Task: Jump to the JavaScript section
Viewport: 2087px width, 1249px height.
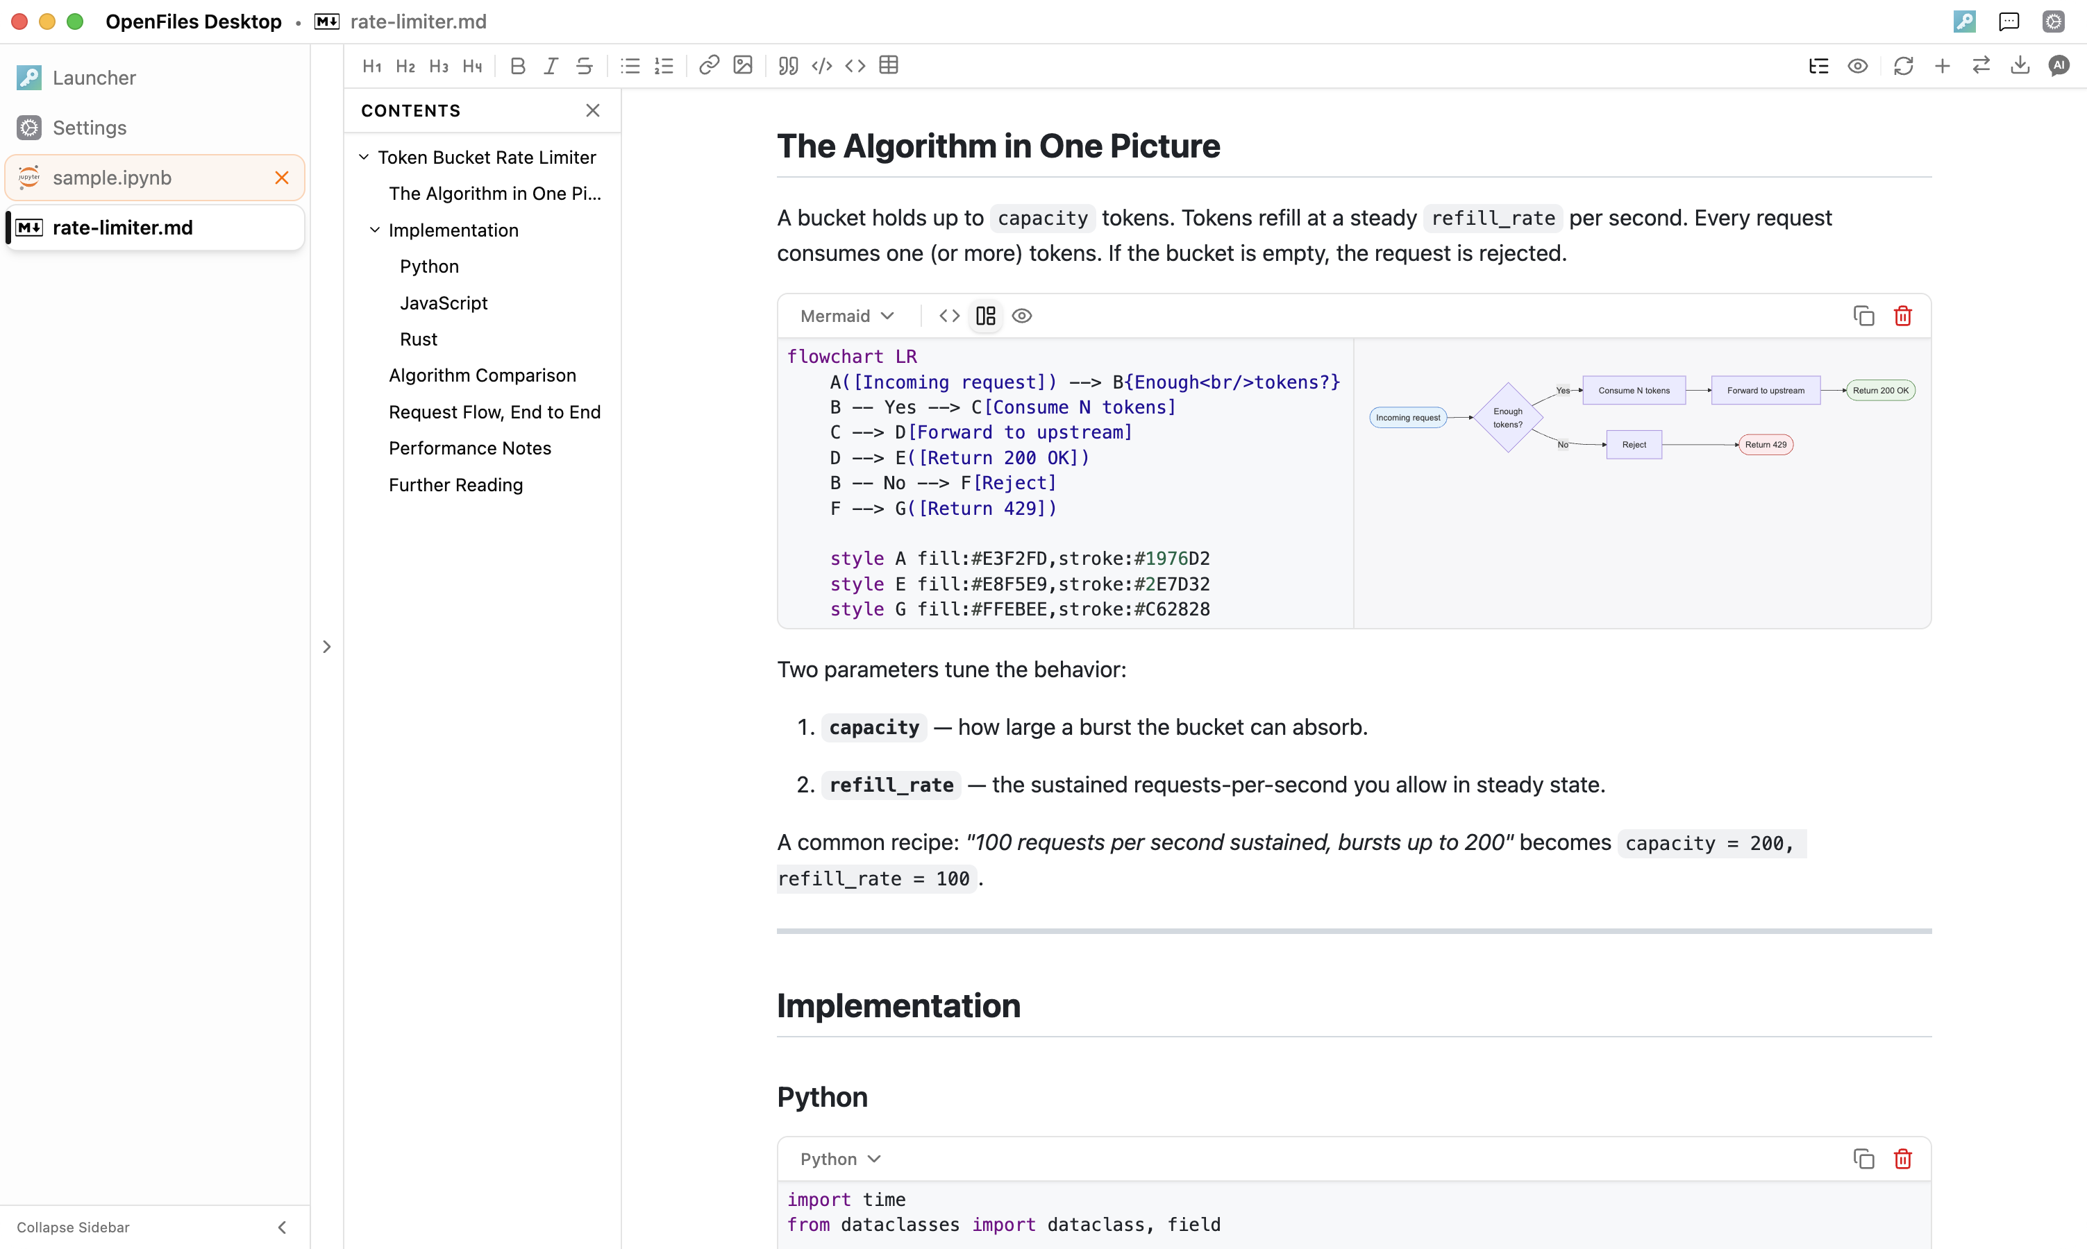Action: click(x=444, y=303)
